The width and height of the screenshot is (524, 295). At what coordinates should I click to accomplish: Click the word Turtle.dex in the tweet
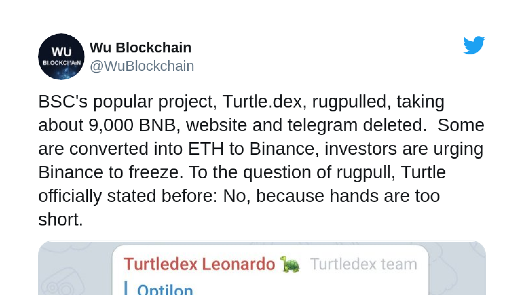[262, 101]
